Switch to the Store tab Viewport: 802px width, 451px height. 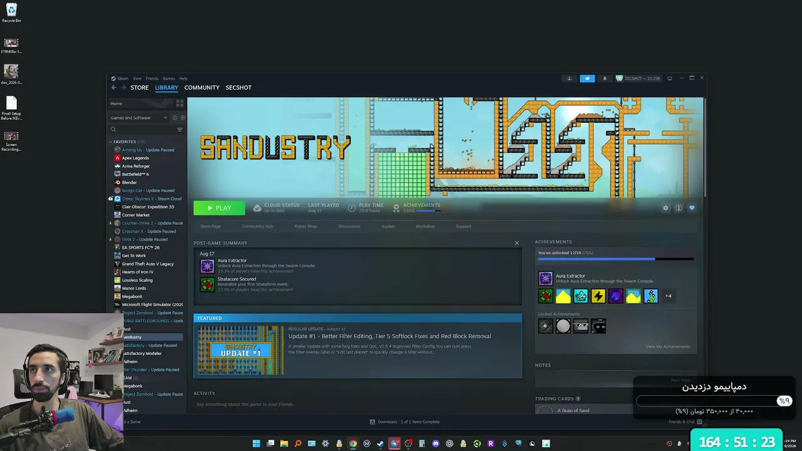[x=139, y=88]
